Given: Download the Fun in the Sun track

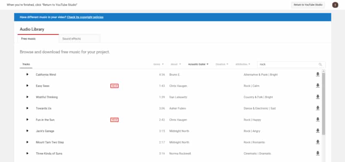Looking at the screenshot, I should [x=317, y=119].
